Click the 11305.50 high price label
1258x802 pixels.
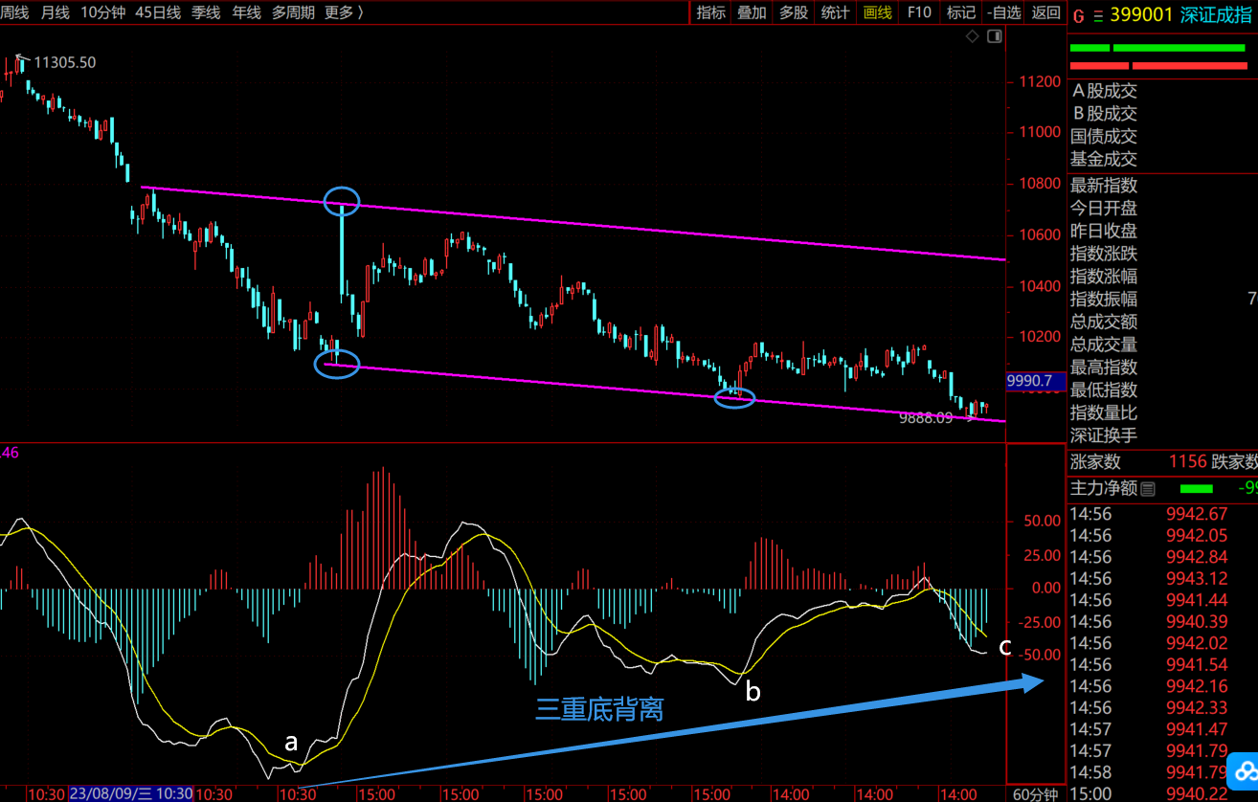64,62
